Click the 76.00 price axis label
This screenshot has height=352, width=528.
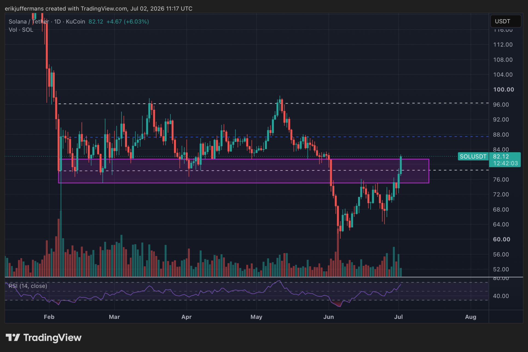pyautogui.click(x=501, y=180)
